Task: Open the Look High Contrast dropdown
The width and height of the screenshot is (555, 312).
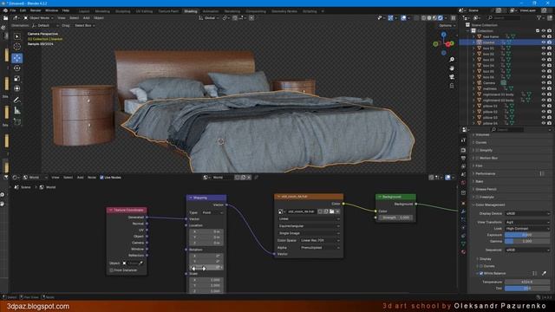Action: (x=528, y=229)
